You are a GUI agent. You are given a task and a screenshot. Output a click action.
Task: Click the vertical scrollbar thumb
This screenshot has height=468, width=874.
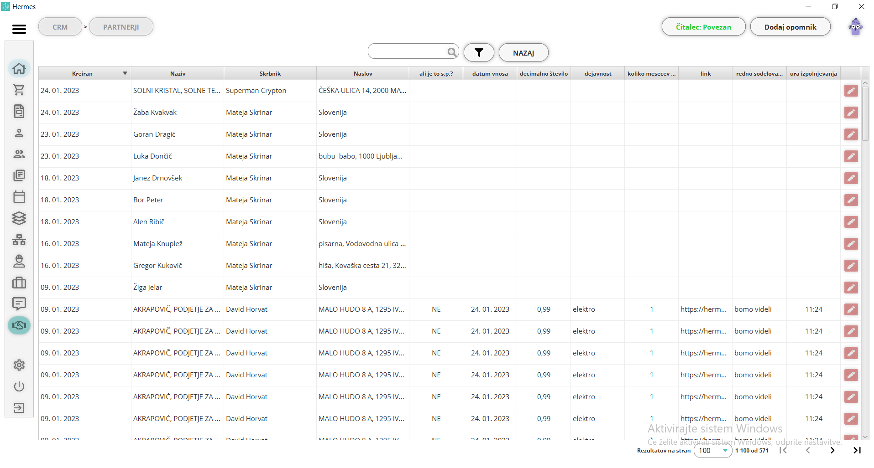click(865, 113)
